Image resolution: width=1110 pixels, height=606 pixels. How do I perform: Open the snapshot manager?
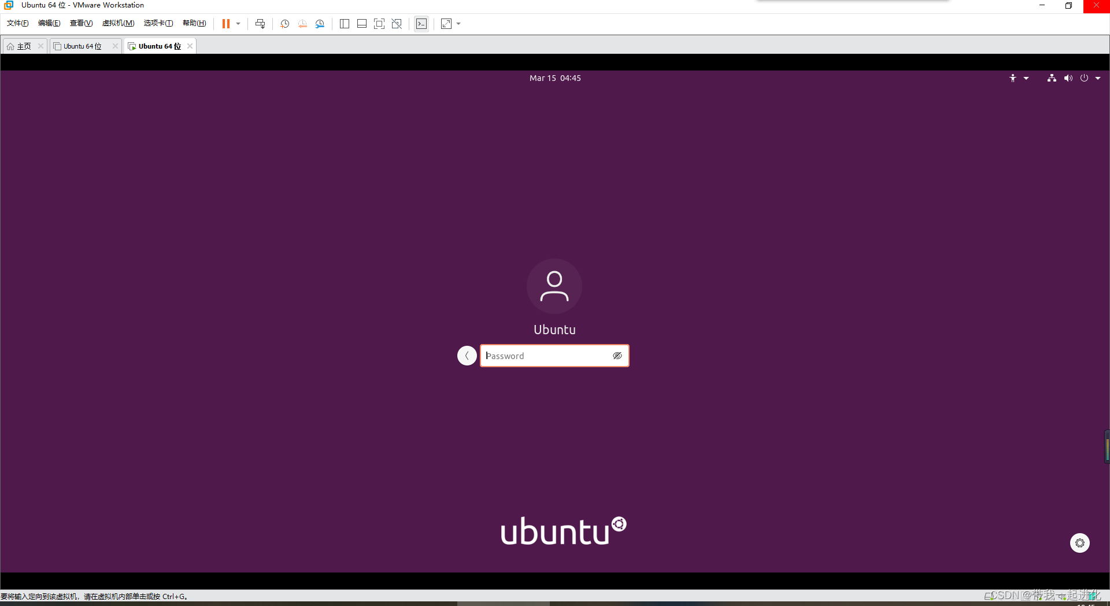[320, 24]
